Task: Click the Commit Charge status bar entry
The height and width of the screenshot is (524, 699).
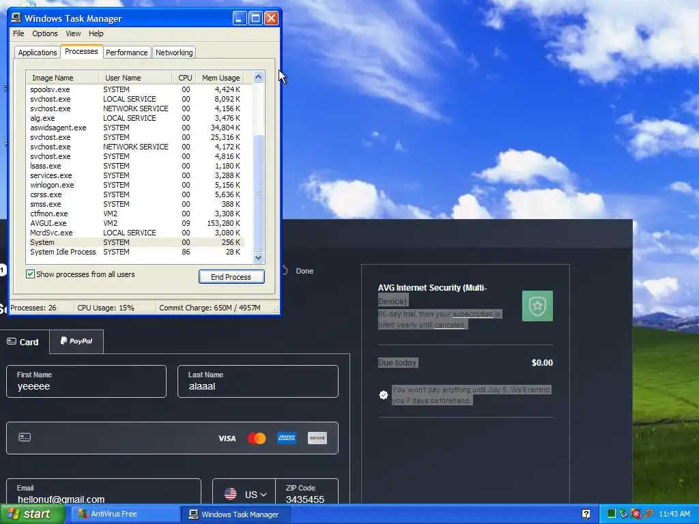Action: point(210,308)
